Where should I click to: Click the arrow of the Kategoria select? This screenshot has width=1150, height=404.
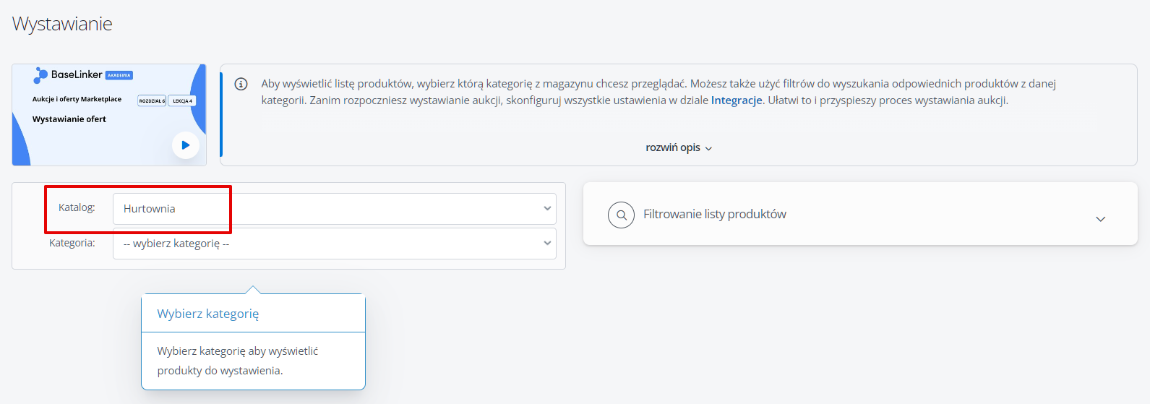point(547,244)
